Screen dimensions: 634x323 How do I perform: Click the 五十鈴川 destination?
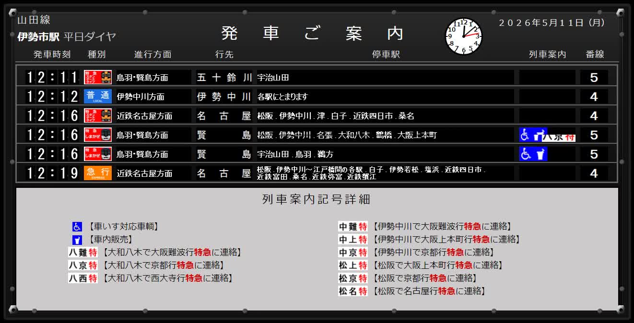224,77
